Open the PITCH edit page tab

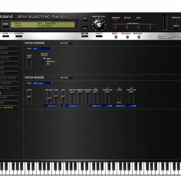10,58
